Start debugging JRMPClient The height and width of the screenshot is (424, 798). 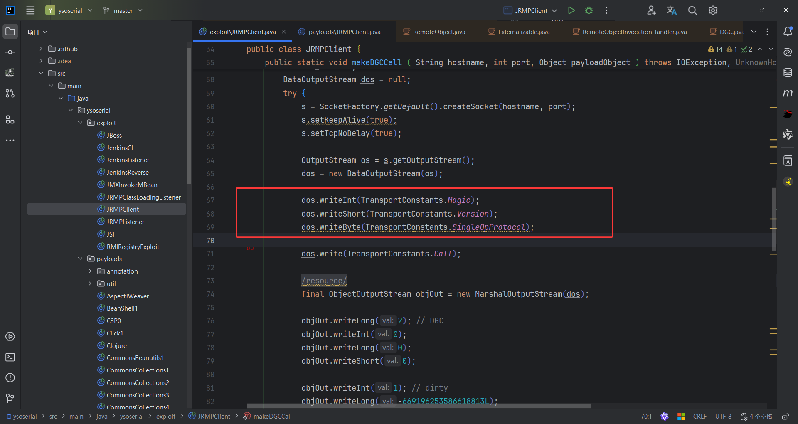point(589,10)
